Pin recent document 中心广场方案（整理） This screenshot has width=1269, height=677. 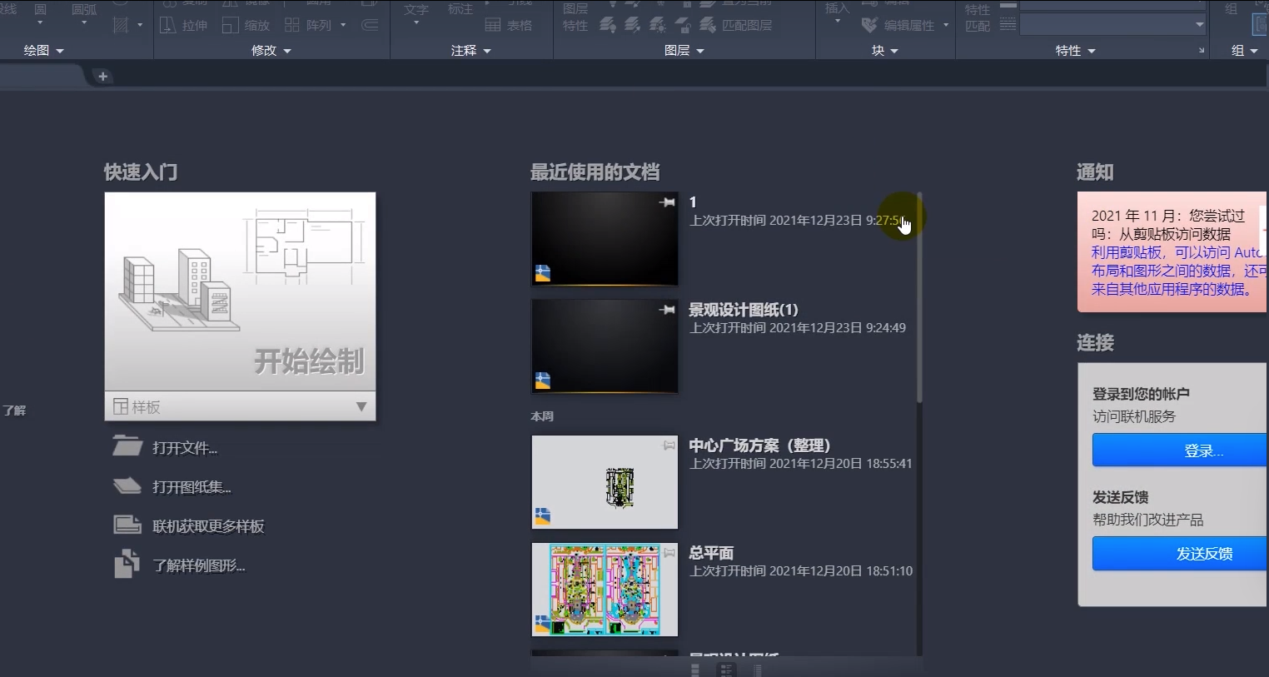click(669, 446)
